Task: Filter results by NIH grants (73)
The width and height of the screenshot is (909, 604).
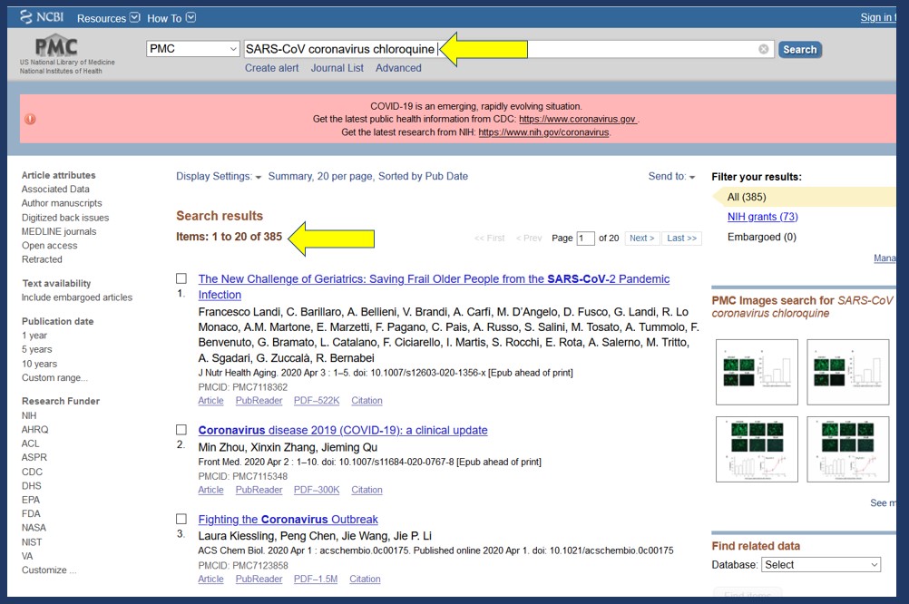Action: pos(762,217)
